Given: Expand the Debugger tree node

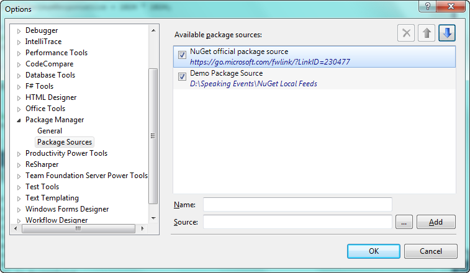Looking at the screenshot, I should click(19, 30).
